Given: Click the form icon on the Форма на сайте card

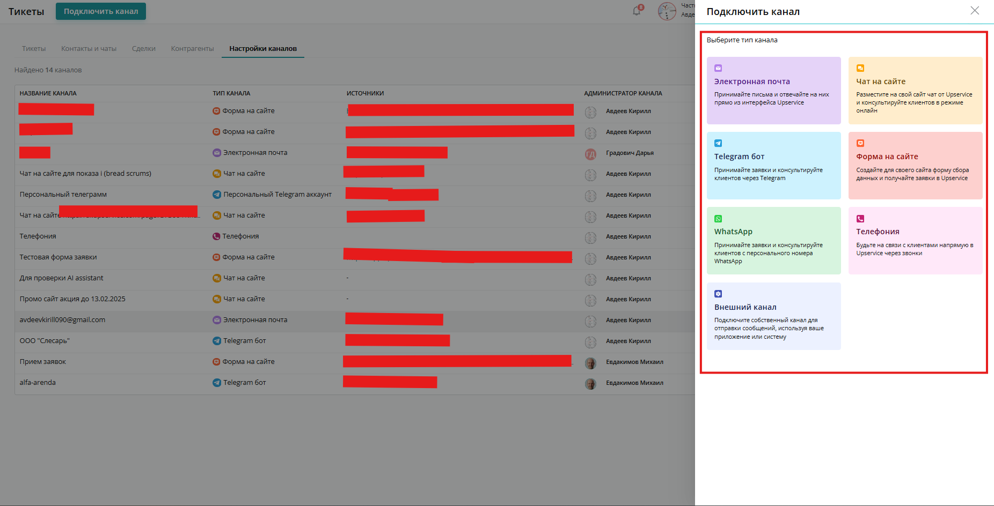Looking at the screenshot, I should [860, 143].
